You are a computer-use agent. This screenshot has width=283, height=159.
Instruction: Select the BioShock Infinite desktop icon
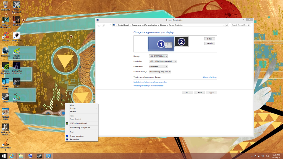[x=6, y=114]
